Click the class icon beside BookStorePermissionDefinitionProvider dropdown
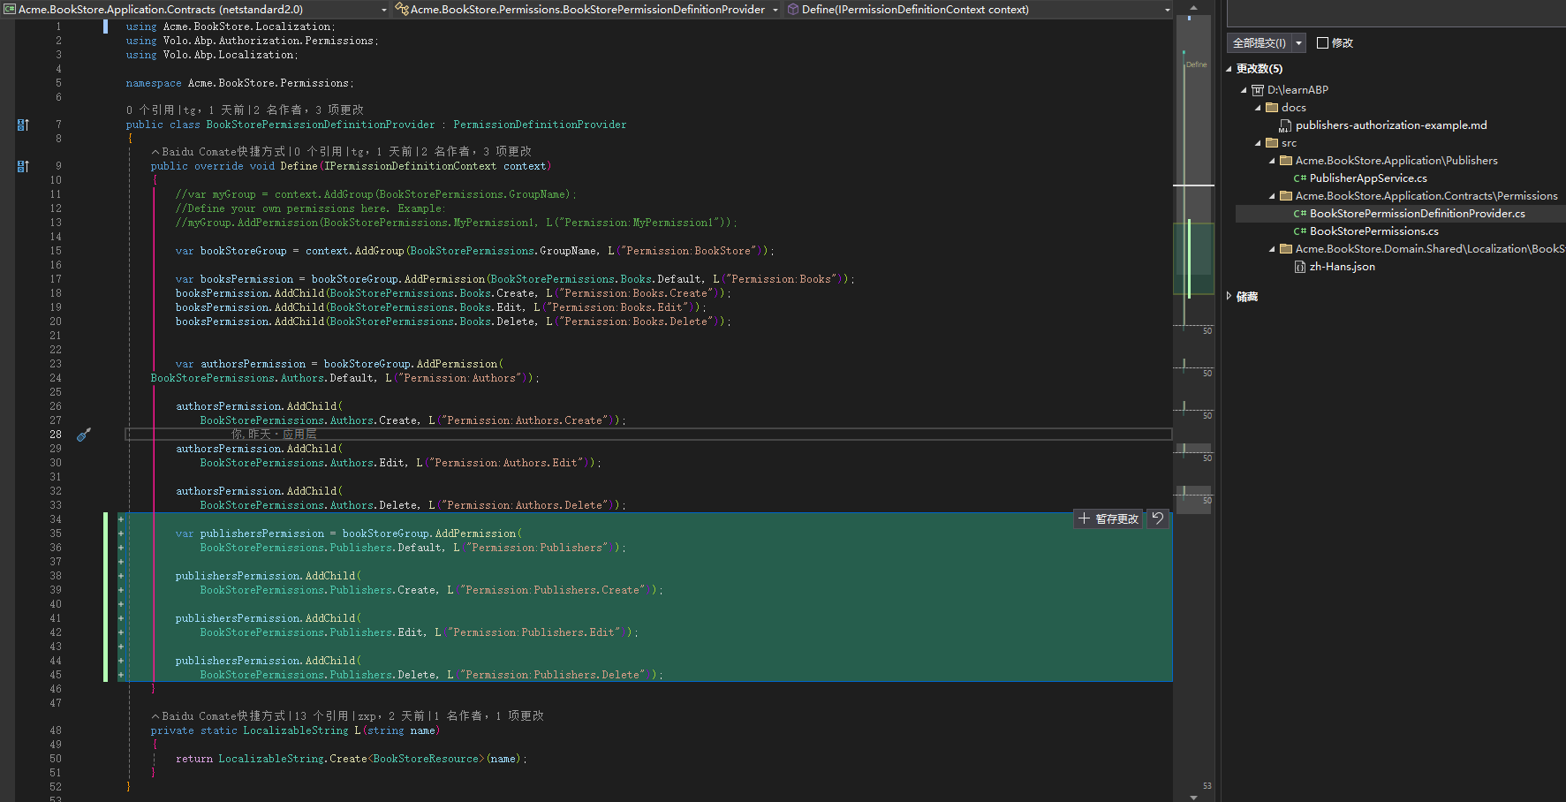 point(402,10)
